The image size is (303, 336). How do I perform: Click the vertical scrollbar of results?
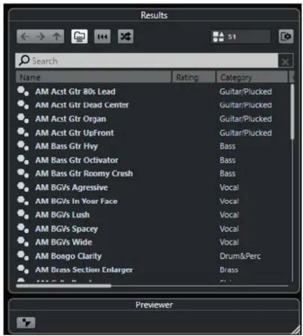pyautogui.click(x=292, y=112)
